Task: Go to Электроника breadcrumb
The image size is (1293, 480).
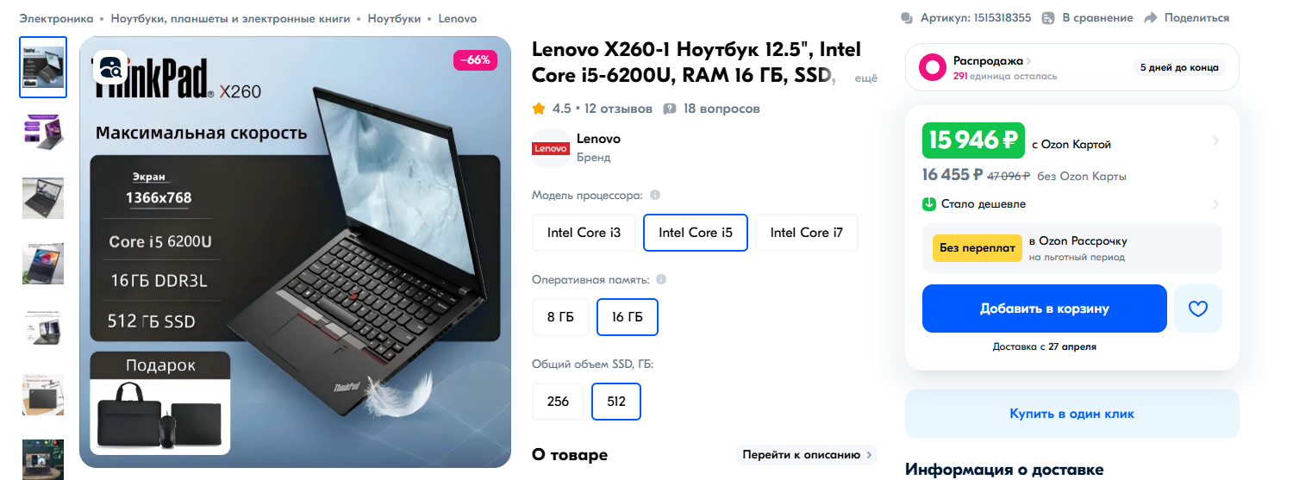Action: (x=53, y=18)
